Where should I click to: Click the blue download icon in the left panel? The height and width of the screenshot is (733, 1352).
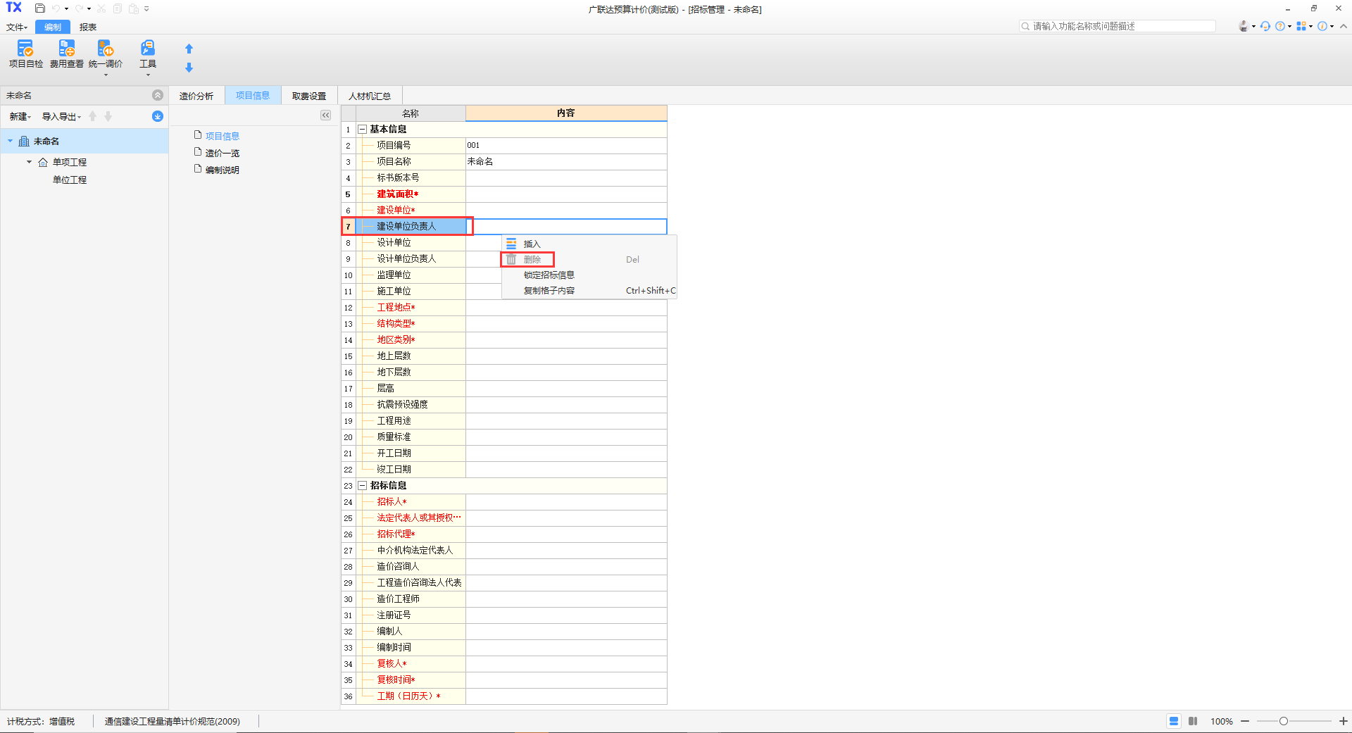click(158, 116)
